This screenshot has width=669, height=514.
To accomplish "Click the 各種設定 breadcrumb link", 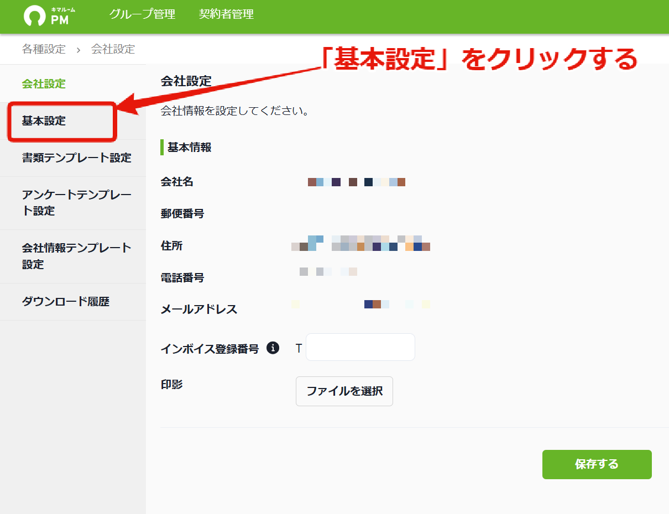I will pyautogui.click(x=44, y=49).
